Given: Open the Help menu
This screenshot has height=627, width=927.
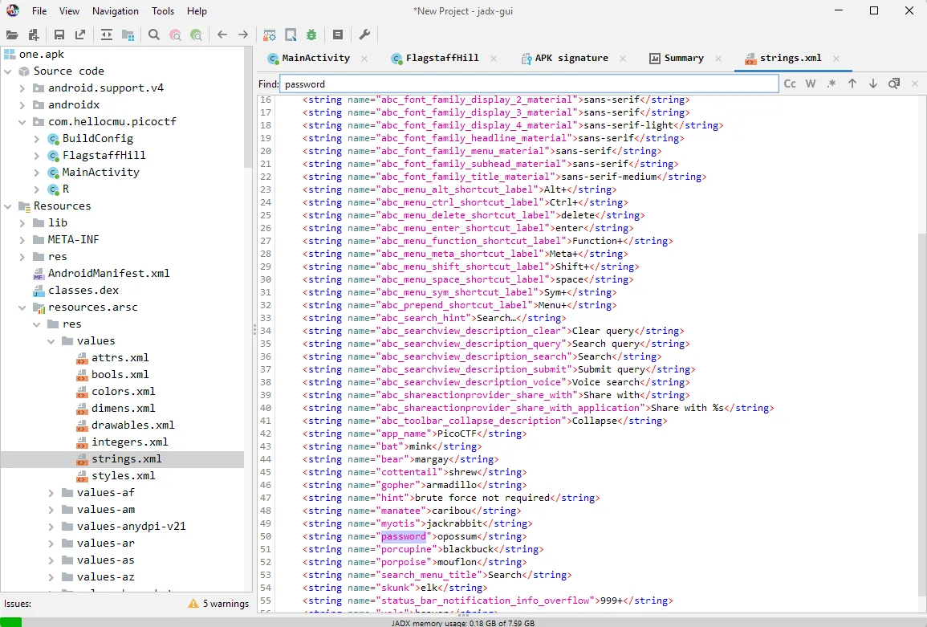Looking at the screenshot, I should click(197, 11).
